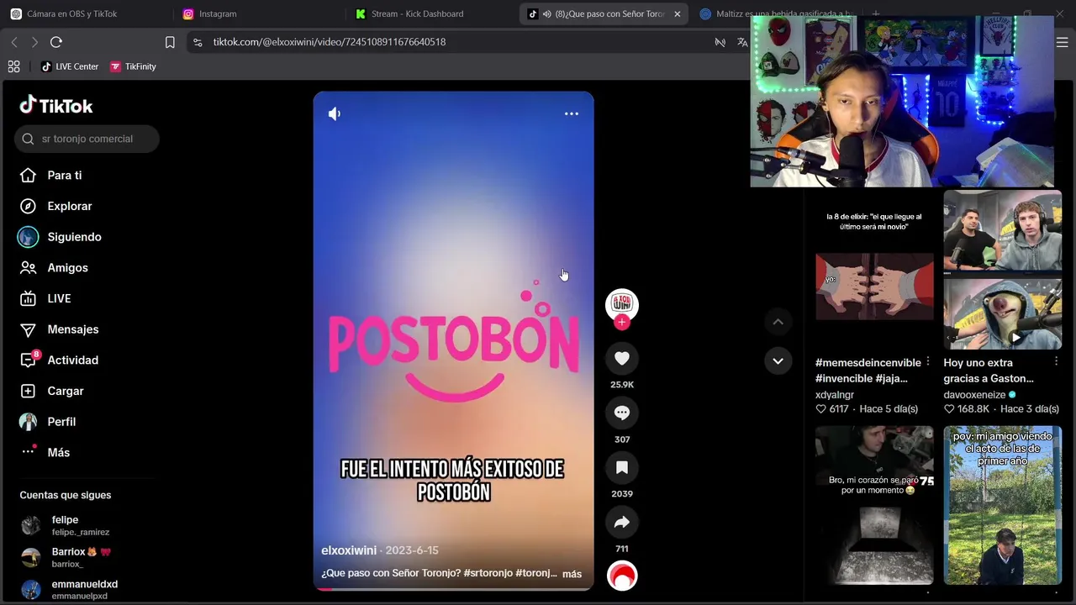
Task: Close the '¿Que paso con Señor Toronjo' tab
Action: tap(678, 13)
